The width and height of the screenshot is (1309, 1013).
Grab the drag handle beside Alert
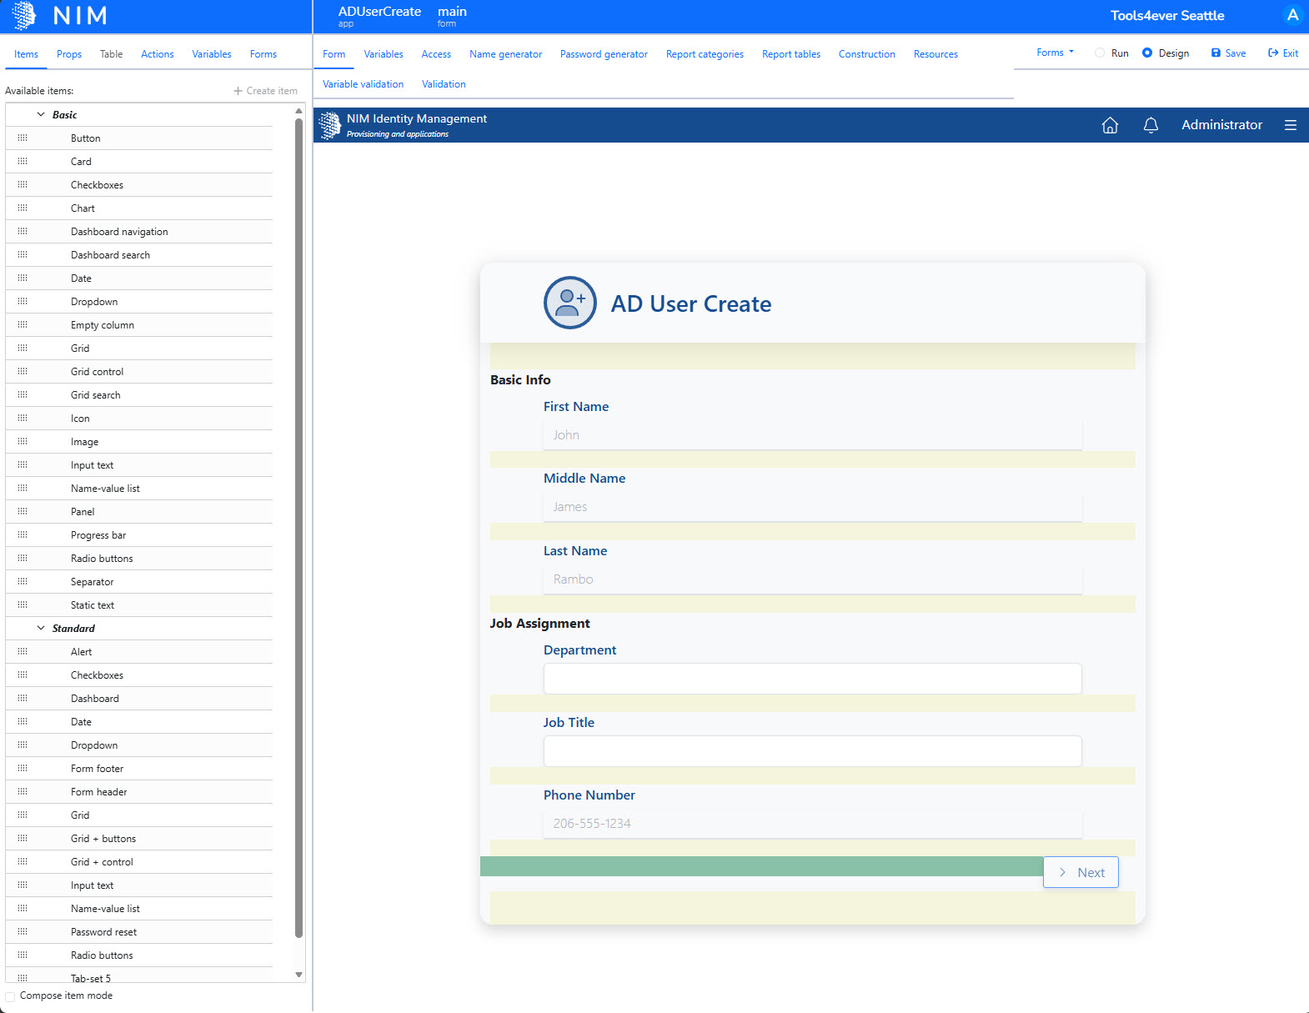[x=23, y=651]
